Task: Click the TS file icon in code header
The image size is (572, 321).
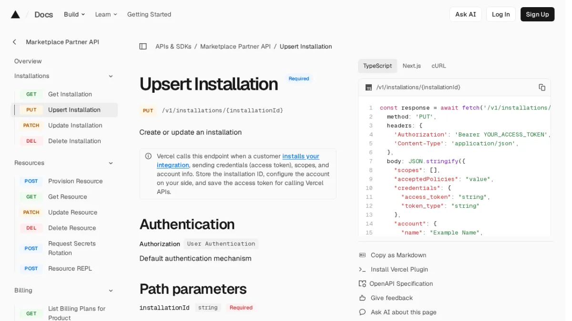Action: click(368, 88)
